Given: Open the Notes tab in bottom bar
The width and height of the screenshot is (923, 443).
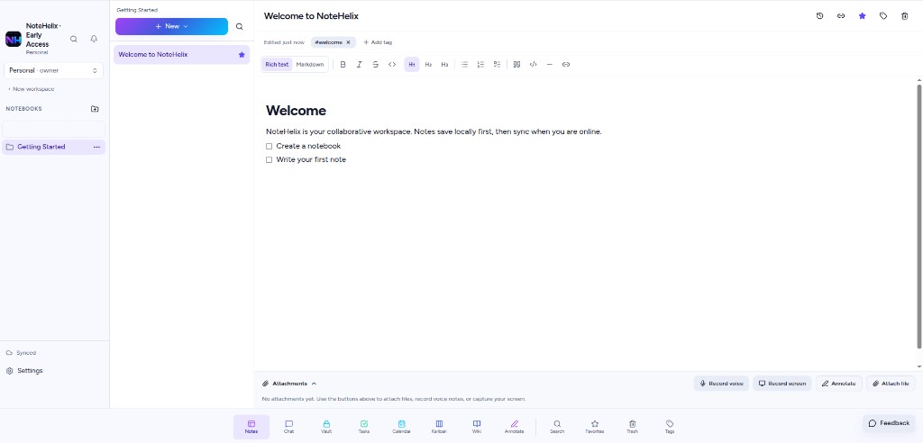Looking at the screenshot, I should coord(251,427).
